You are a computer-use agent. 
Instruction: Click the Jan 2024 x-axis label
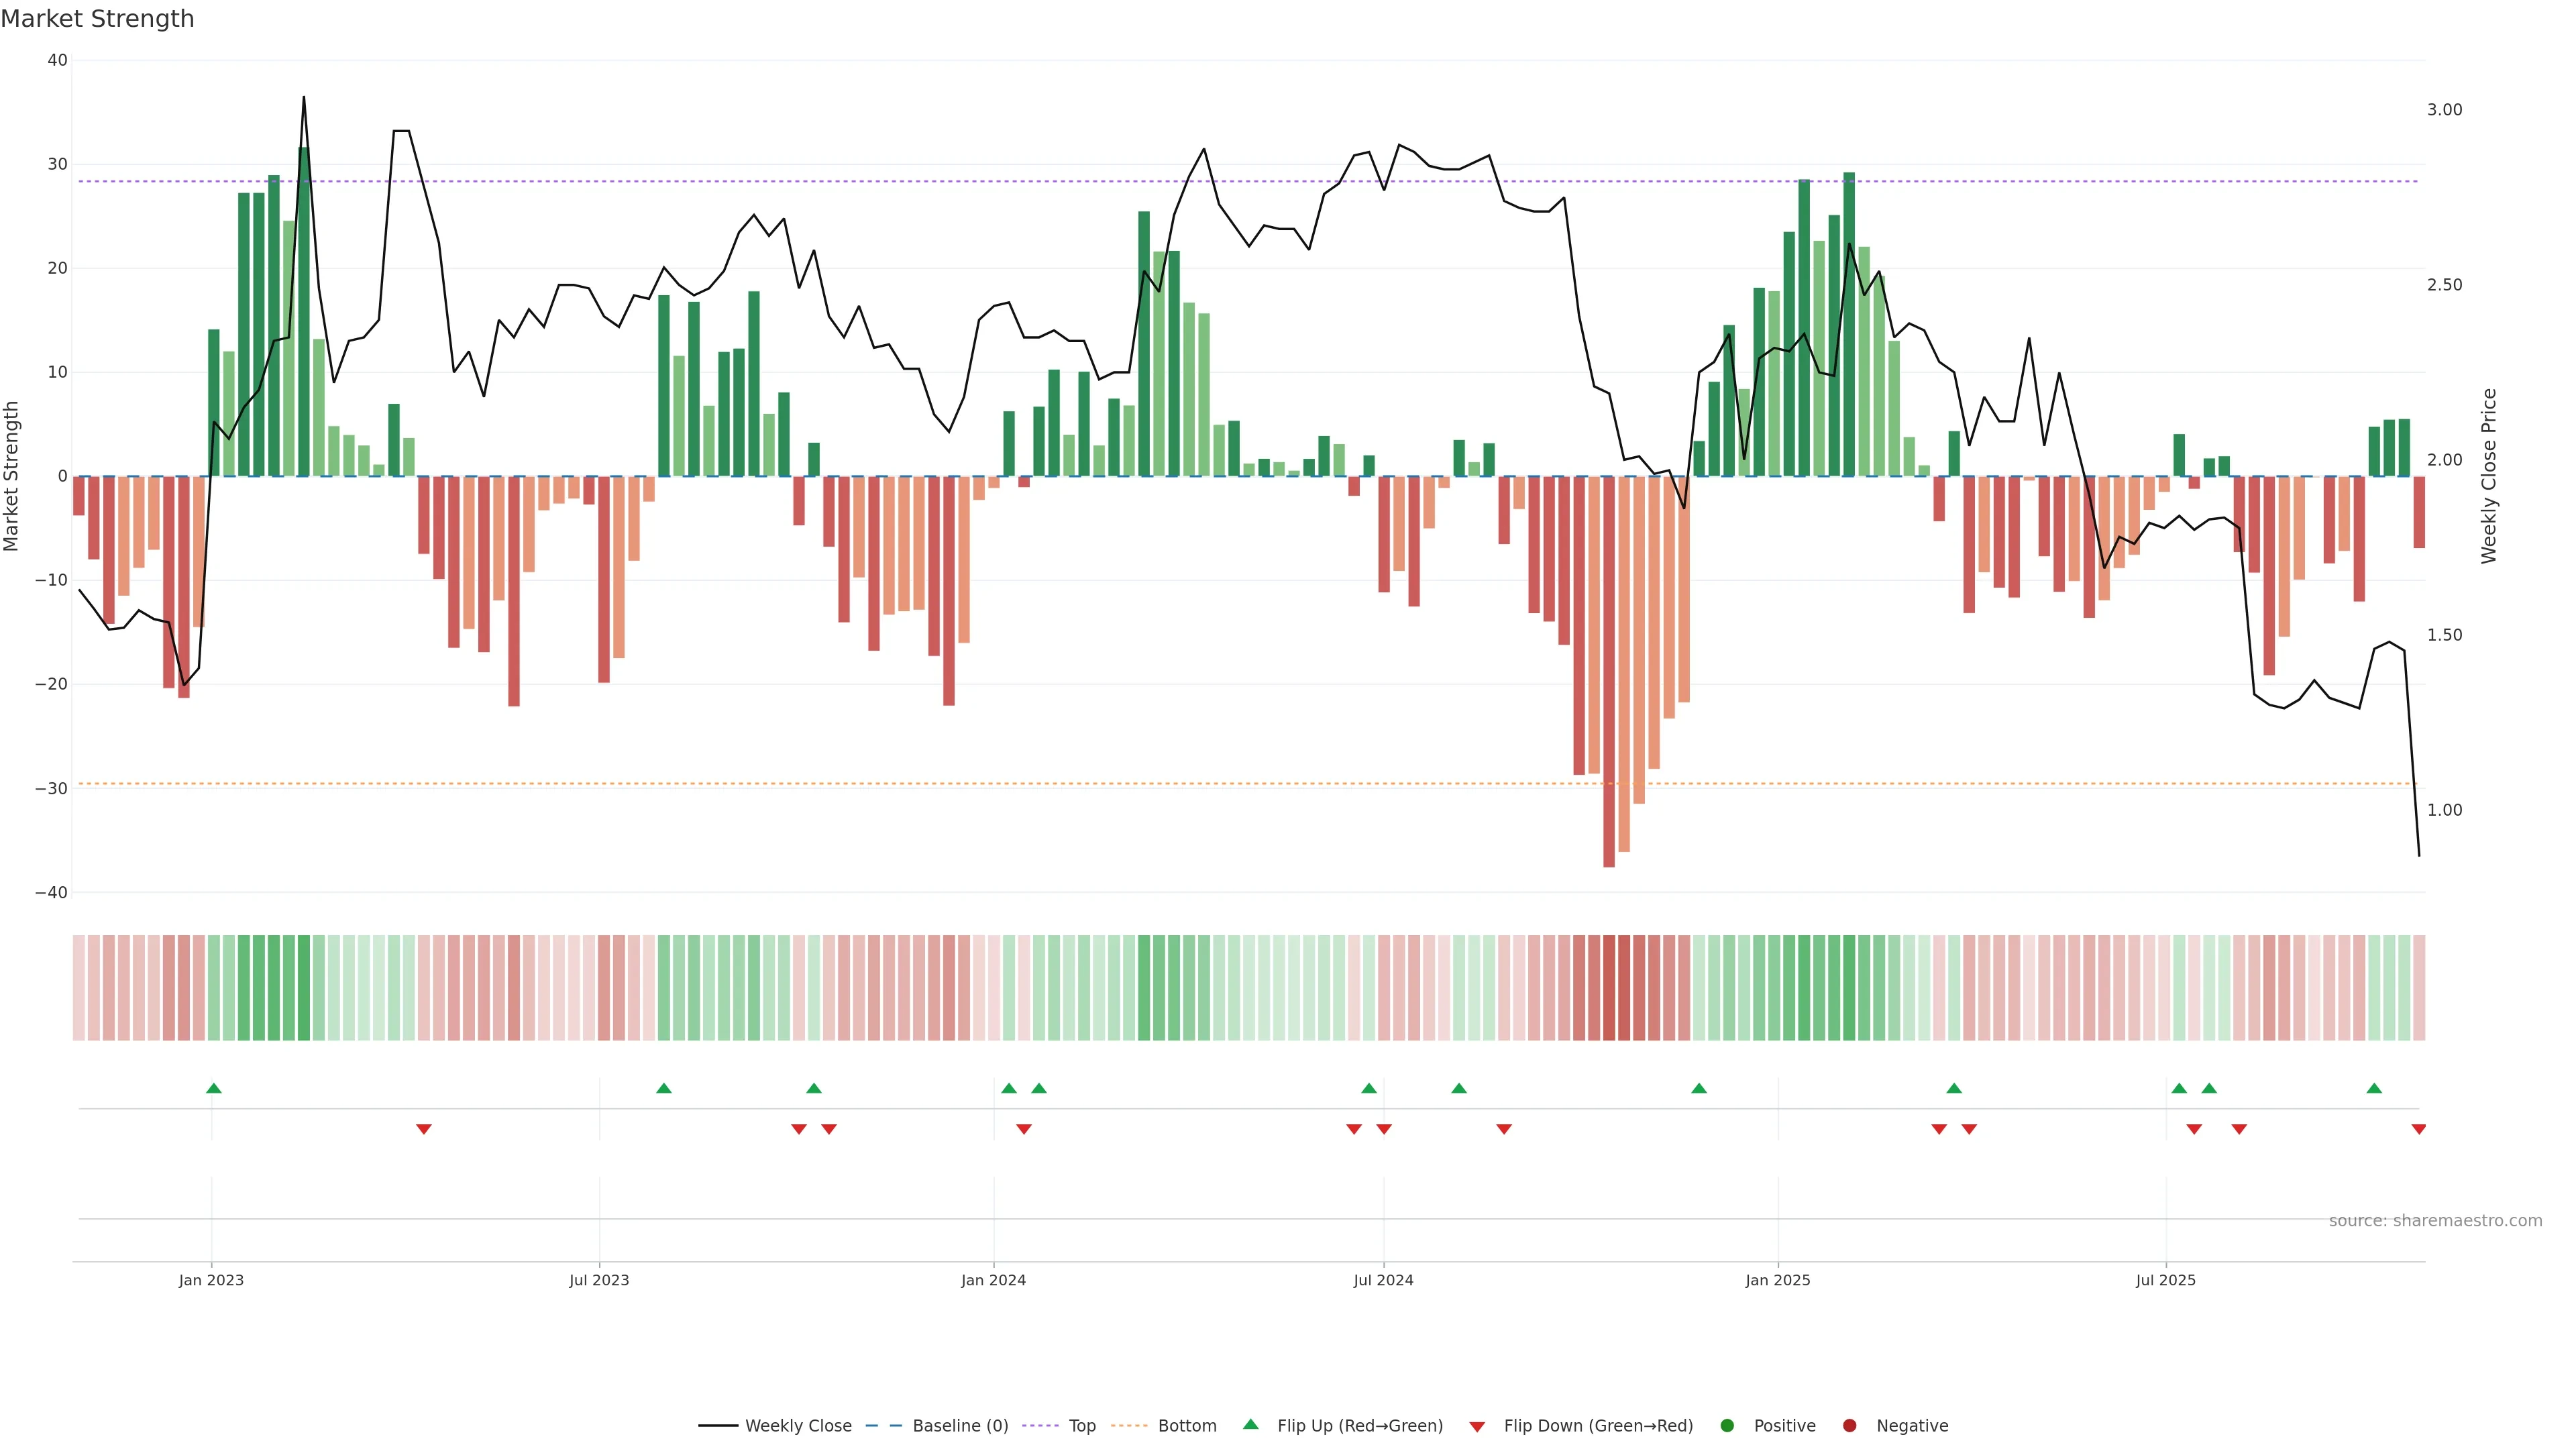coord(993,1280)
